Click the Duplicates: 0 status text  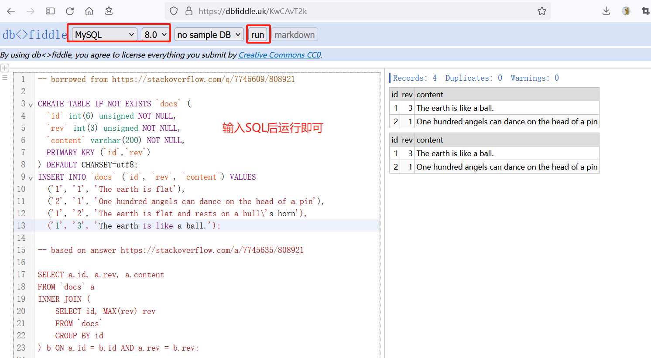473,78
